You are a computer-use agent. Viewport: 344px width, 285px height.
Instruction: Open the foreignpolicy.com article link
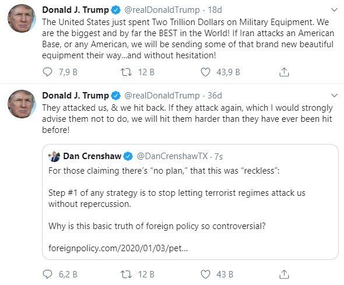[x=118, y=248]
